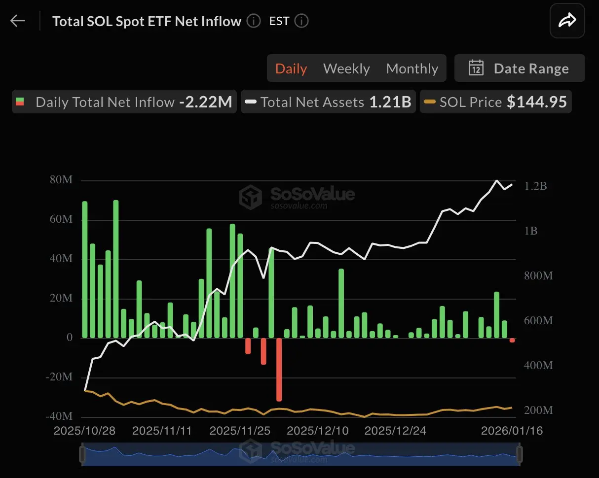Switch to the Daily tab
The image size is (599, 478).
(291, 68)
